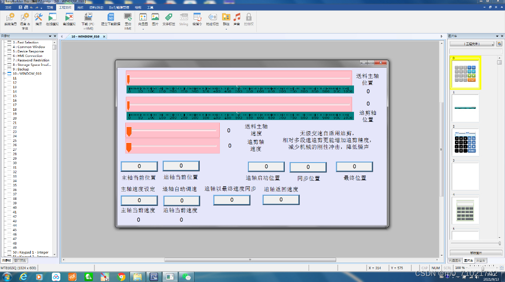Click the zoom slider in the status bar
505x282 pixels.
coord(483,268)
